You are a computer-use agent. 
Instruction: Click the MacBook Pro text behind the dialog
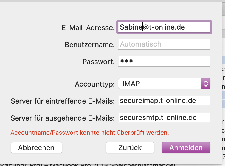click(88, 164)
